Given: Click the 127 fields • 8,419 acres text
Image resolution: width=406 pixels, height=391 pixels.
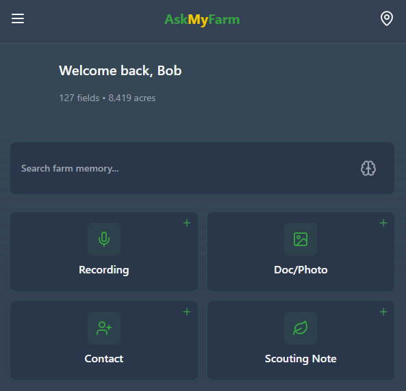Looking at the screenshot, I should (x=107, y=98).
